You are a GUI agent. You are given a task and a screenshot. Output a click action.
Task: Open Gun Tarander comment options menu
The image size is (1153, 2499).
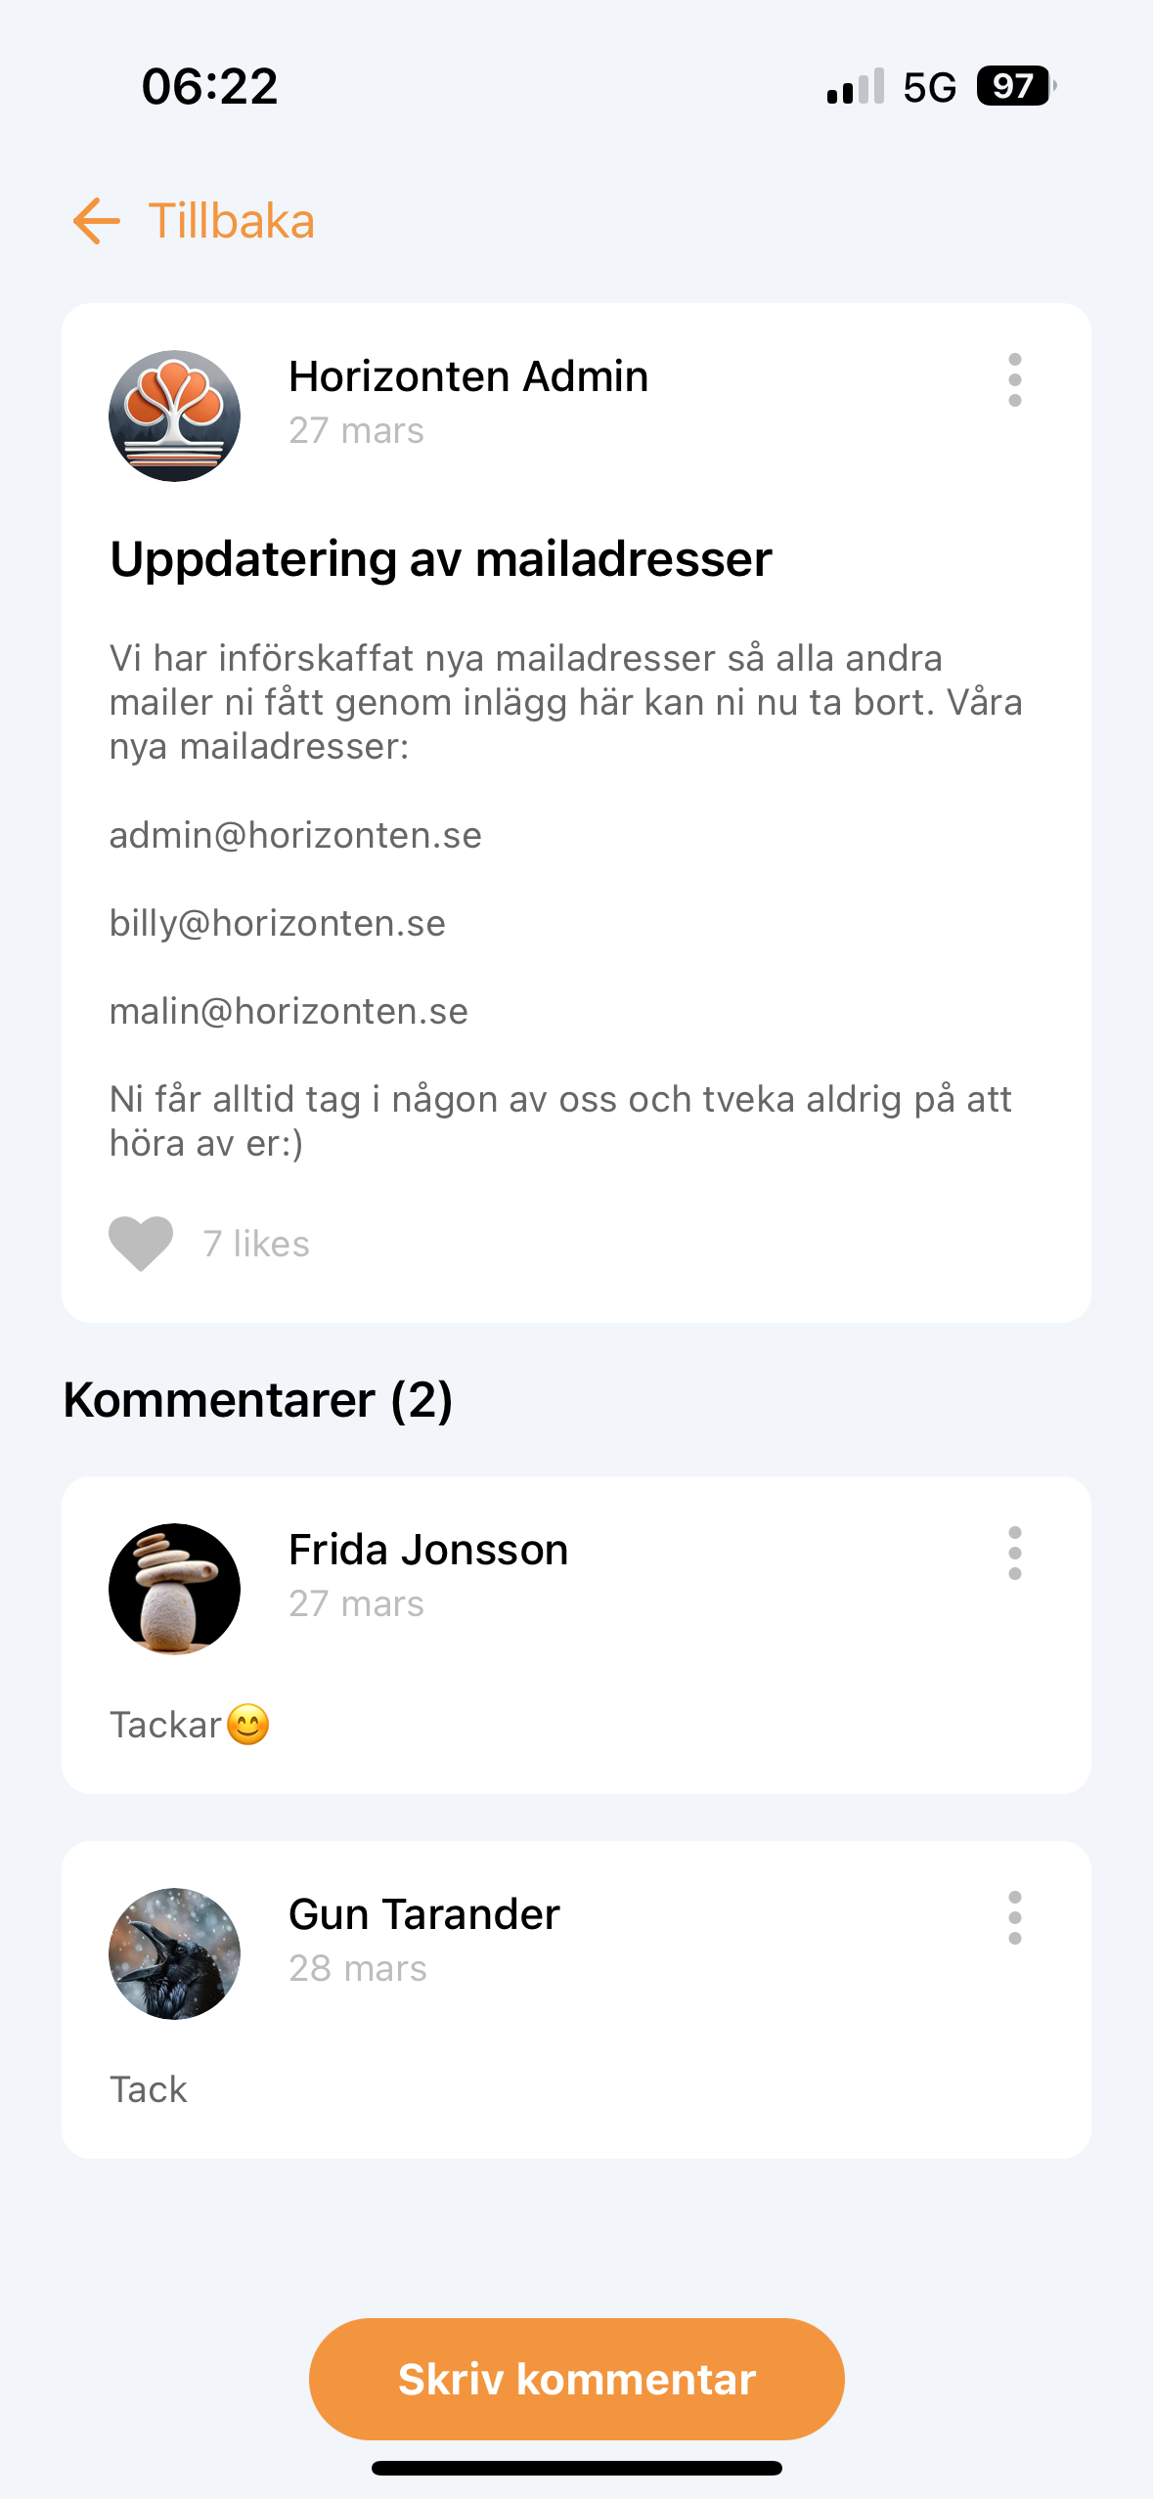pos(1015,1917)
